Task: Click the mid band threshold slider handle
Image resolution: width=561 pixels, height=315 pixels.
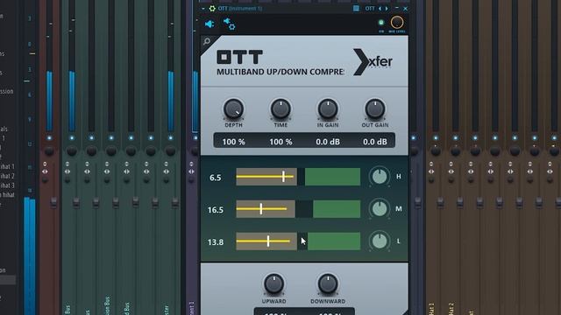Action: tap(261, 208)
